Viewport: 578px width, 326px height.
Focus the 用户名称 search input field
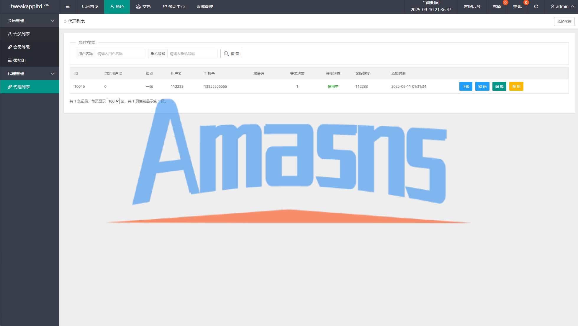pyautogui.click(x=120, y=54)
